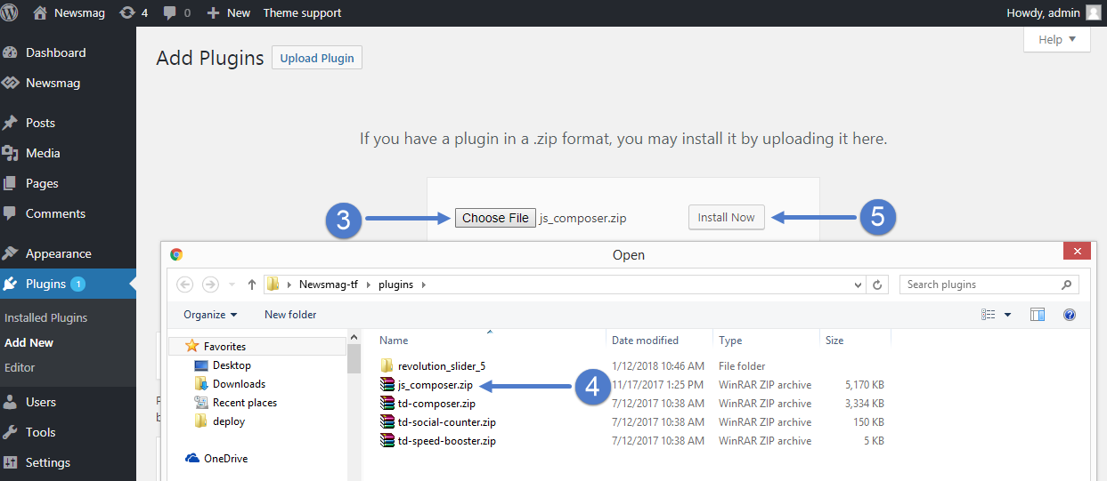Viewport: 1107px width, 481px height.
Task: Click the Upload Plugin button
Action: (x=317, y=58)
